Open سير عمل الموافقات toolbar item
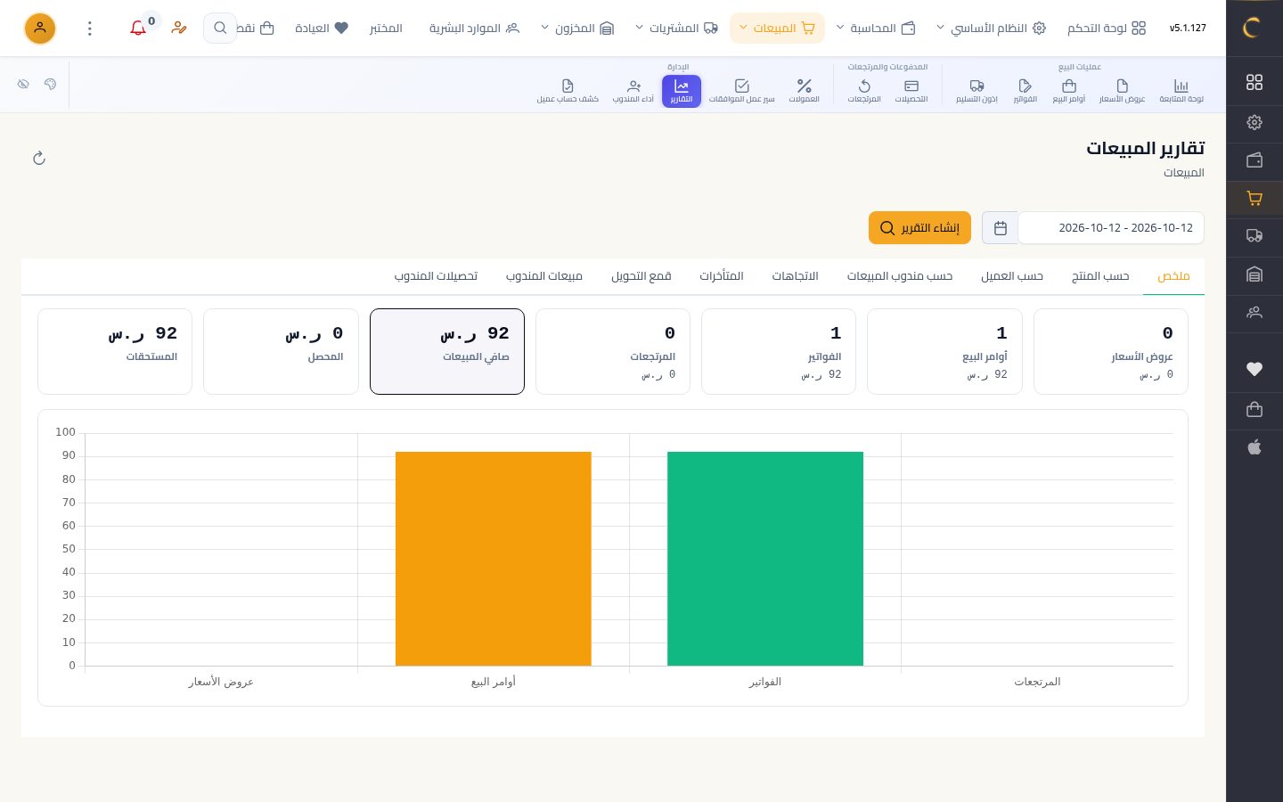 click(x=741, y=91)
